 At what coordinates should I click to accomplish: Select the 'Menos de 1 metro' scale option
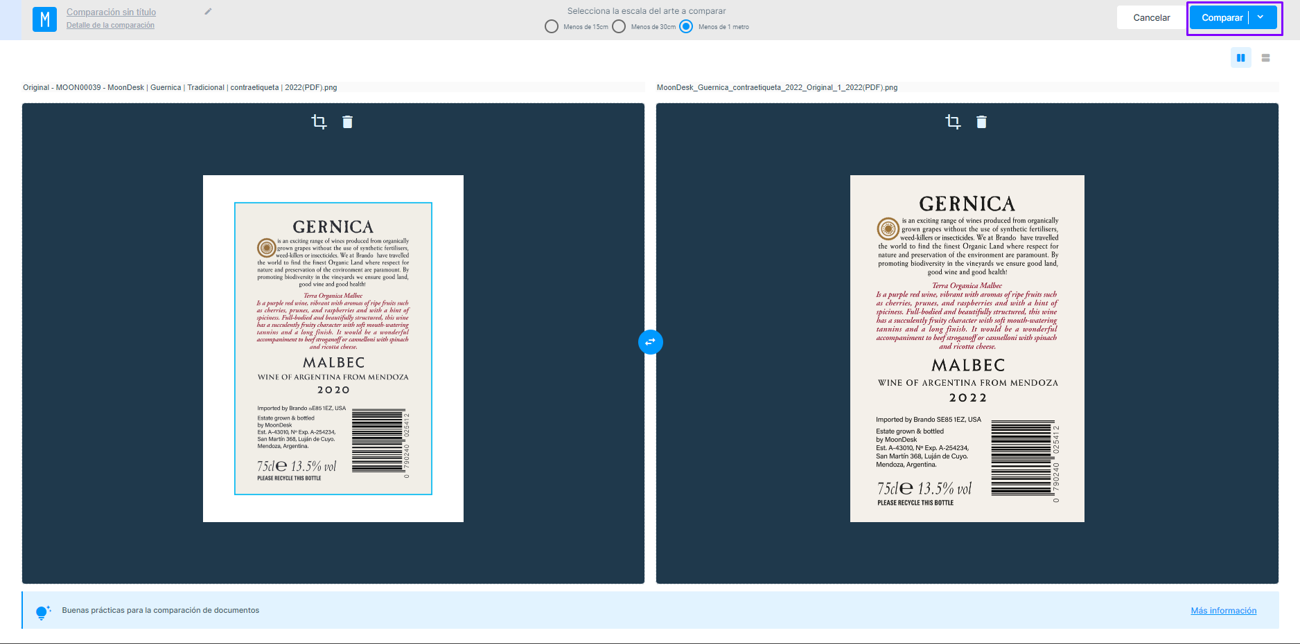pos(686,27)
